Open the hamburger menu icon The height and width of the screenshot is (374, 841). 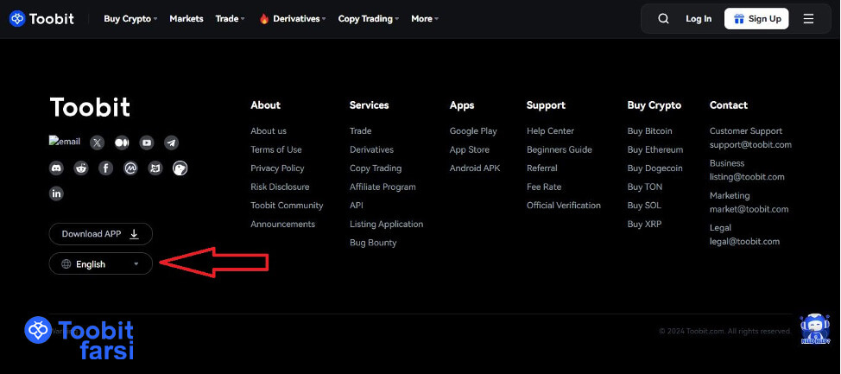pos(808,18)
